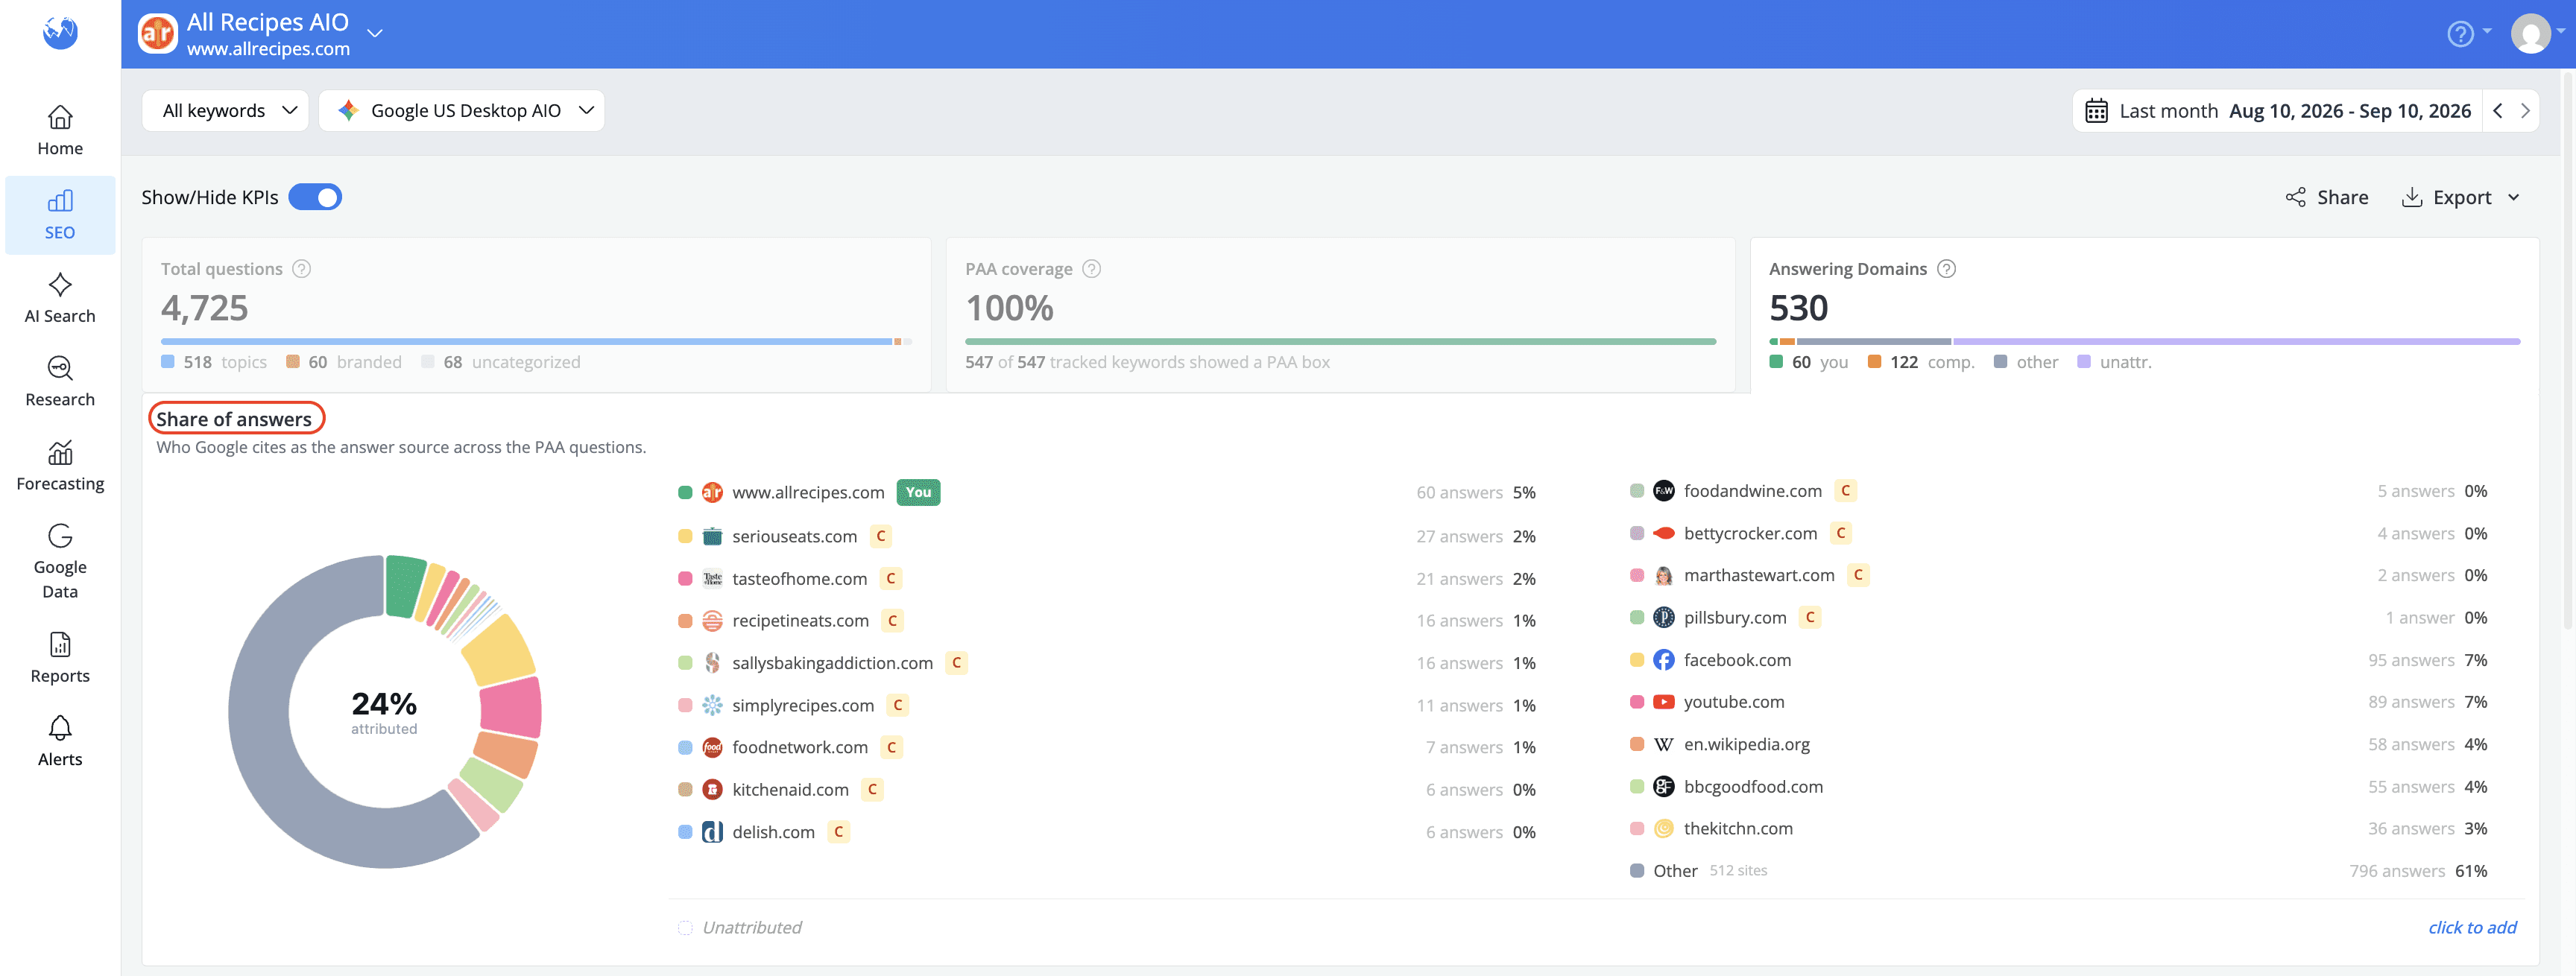Click the Answering Domains help icon
The width and height of the screenshot is (2576, 976).
(x=1946, y=269)
